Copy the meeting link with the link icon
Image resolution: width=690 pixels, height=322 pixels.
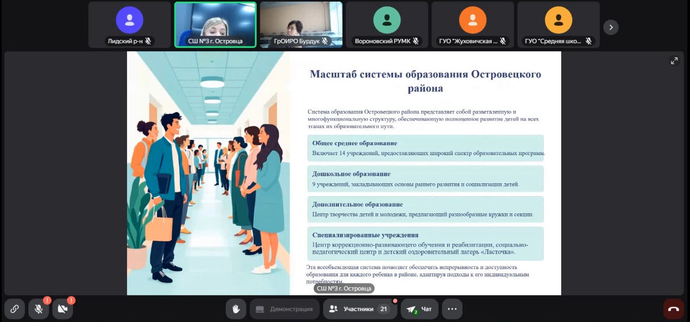click(x=15, y=309)
